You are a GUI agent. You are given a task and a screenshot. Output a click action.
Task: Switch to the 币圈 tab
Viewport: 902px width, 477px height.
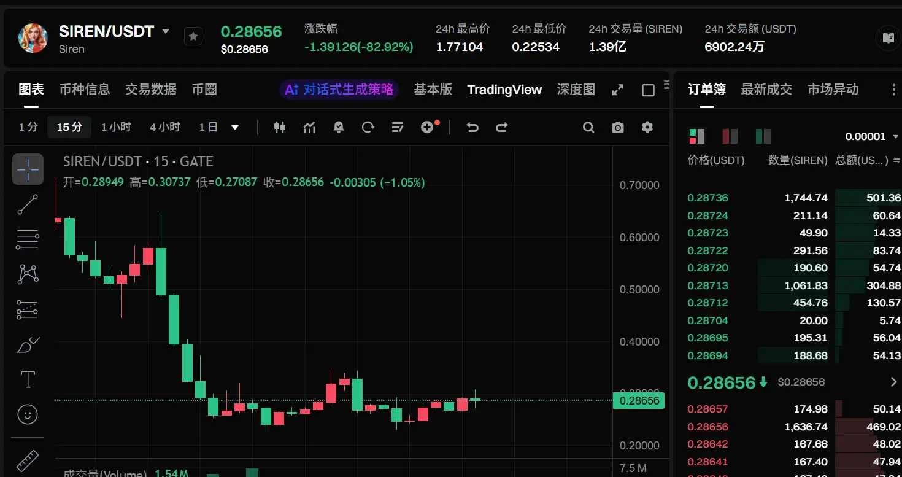204,90
